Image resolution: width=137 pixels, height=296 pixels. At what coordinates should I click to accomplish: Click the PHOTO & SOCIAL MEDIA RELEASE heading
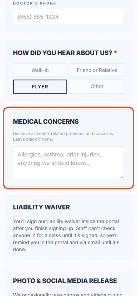65,281
